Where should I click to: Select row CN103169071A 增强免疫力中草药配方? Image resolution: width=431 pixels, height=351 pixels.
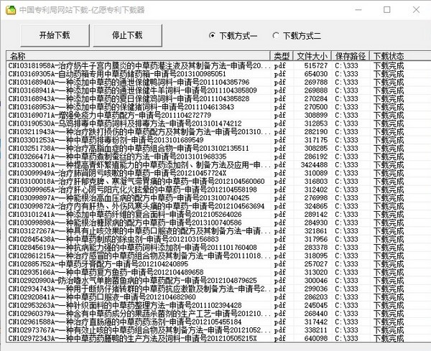click(218, 115)
